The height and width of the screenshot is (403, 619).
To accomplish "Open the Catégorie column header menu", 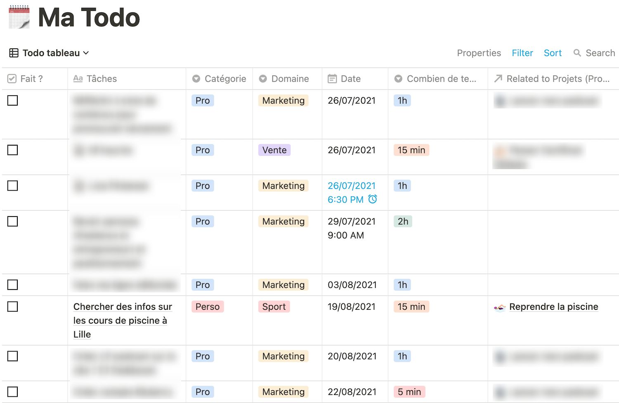I will pyautogui.click(x=219, y=79).
